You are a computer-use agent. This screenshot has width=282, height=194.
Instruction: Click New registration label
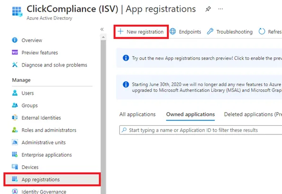[145, 32]
